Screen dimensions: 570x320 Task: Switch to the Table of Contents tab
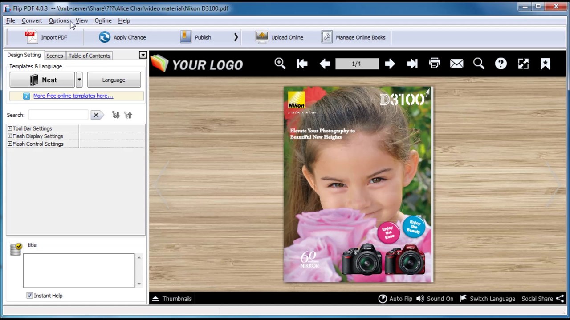click(89, 56)
